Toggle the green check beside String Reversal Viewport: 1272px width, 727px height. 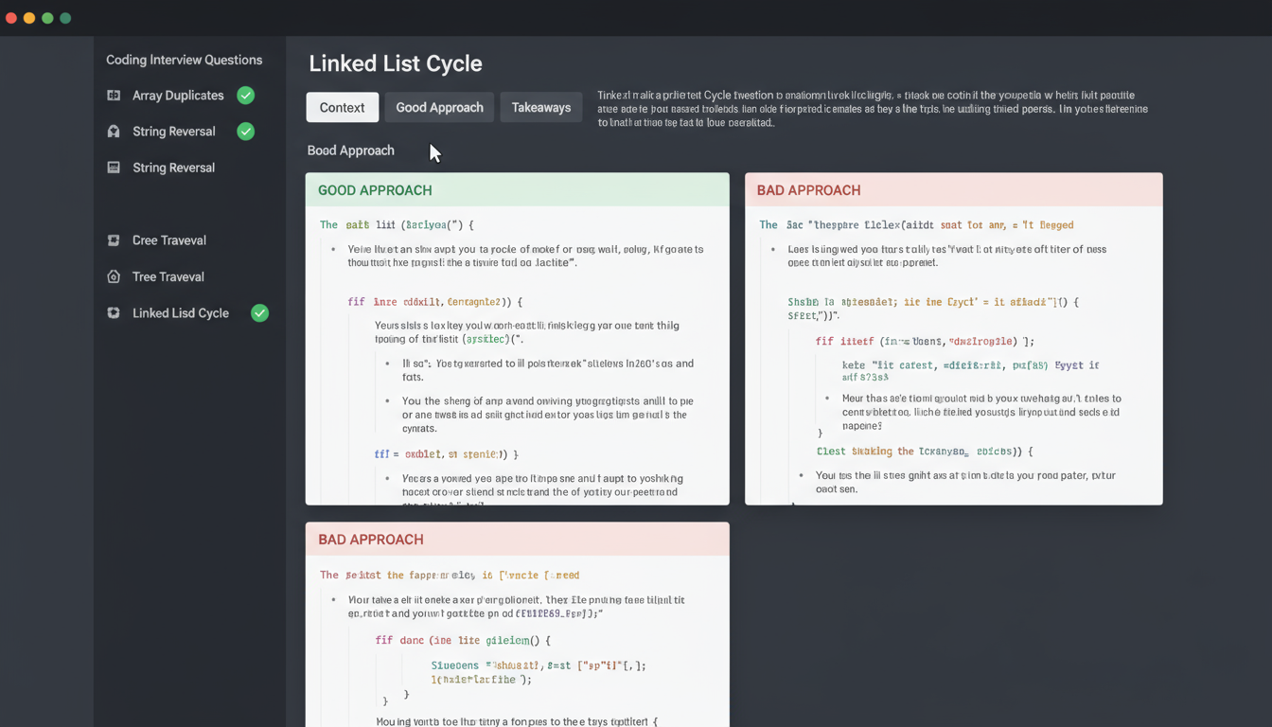coord(245,132)
